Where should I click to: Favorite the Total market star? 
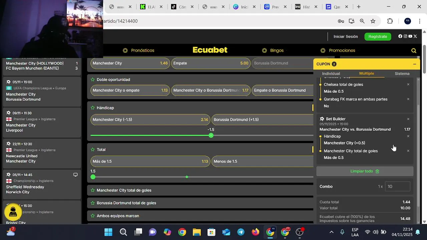(93, 150)
